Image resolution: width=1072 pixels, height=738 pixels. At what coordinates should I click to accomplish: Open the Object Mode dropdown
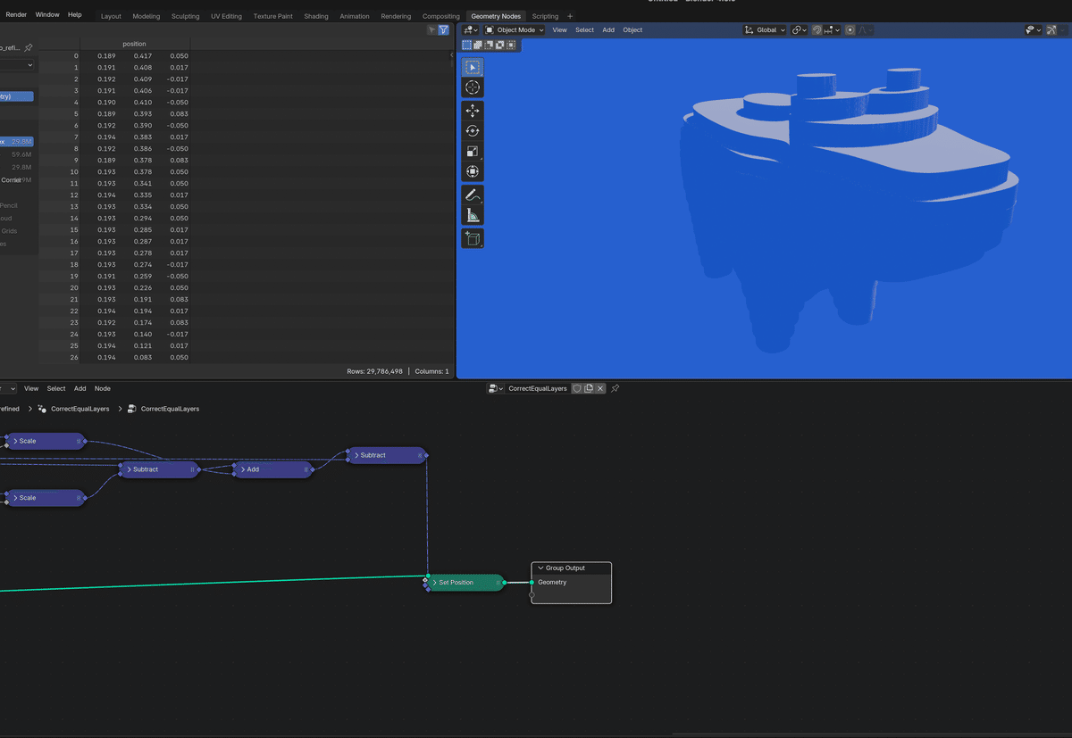coord(515,30)
